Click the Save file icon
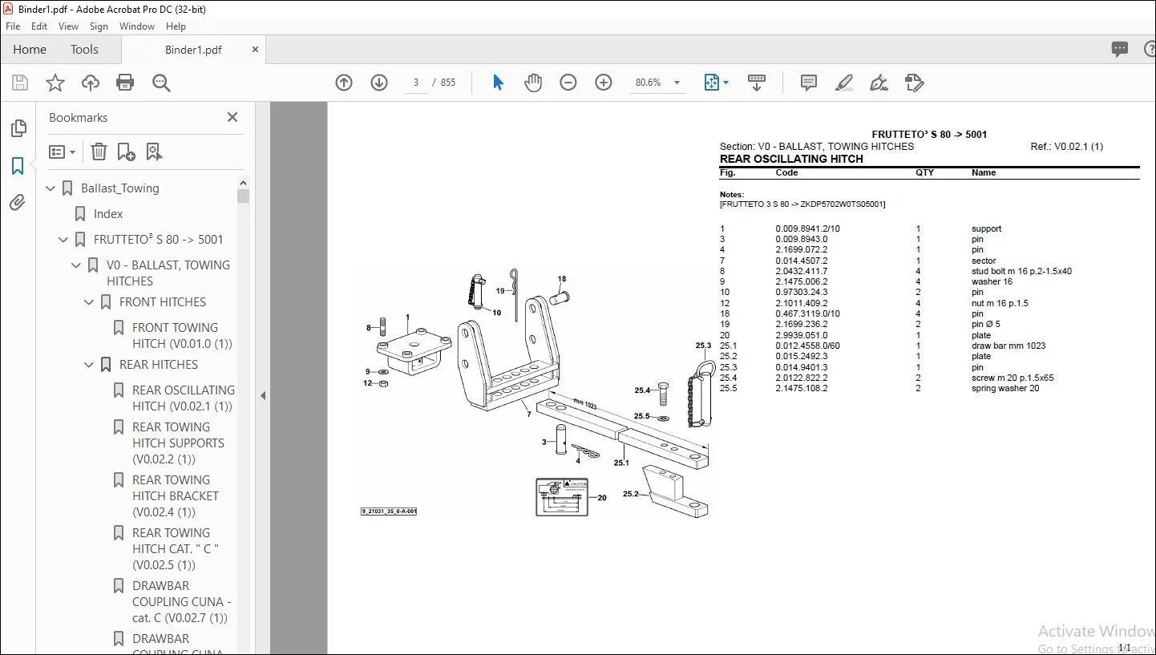This screenshot has height=655, width=1156. (20, 83)
